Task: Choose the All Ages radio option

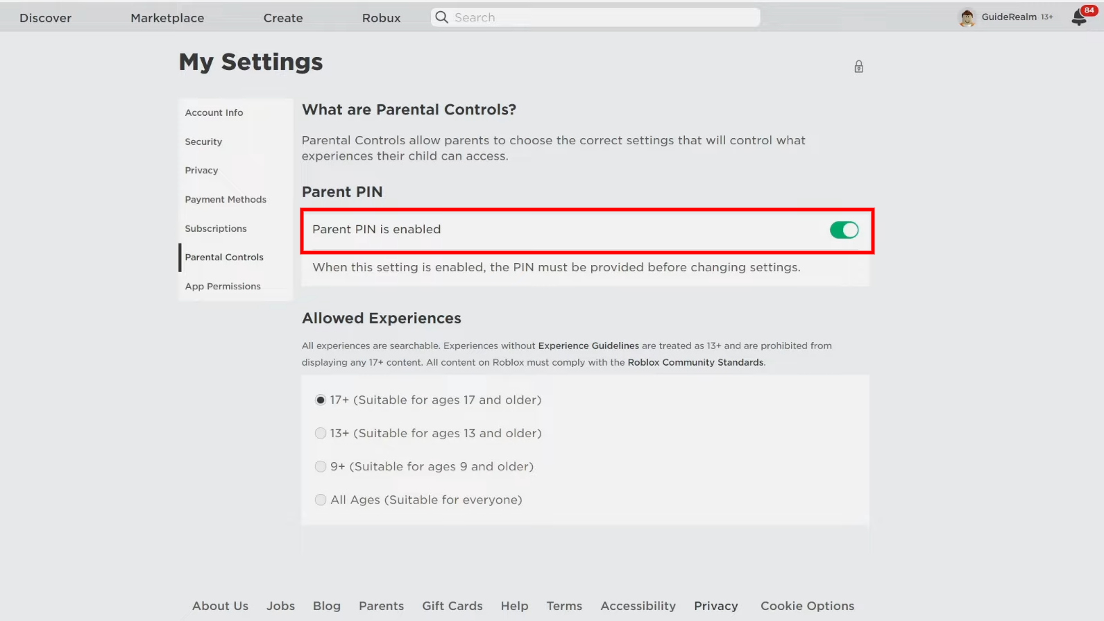Action: 321,500
